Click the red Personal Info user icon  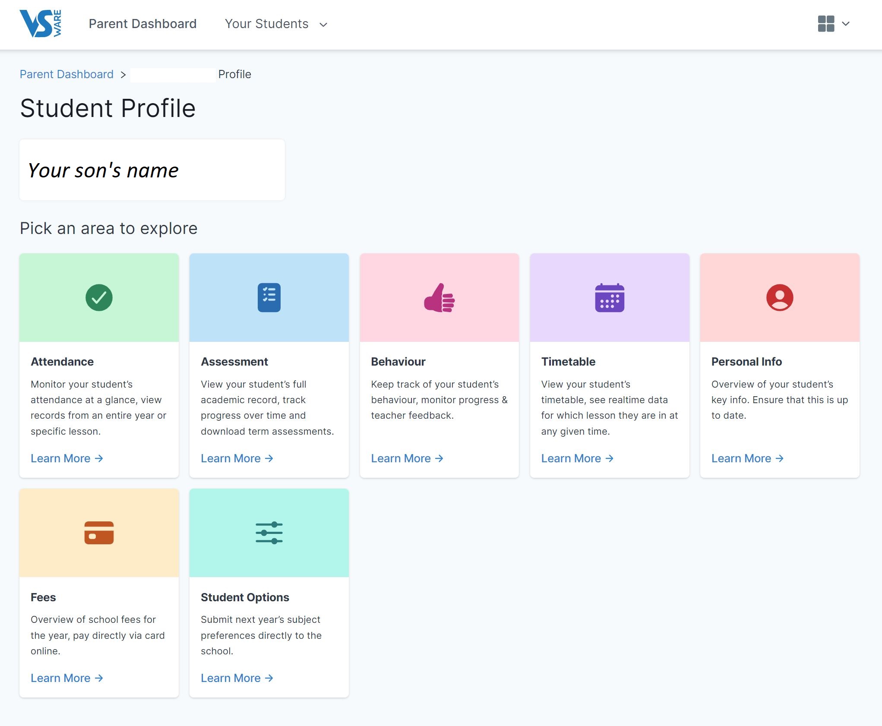(x=779, y=297)
